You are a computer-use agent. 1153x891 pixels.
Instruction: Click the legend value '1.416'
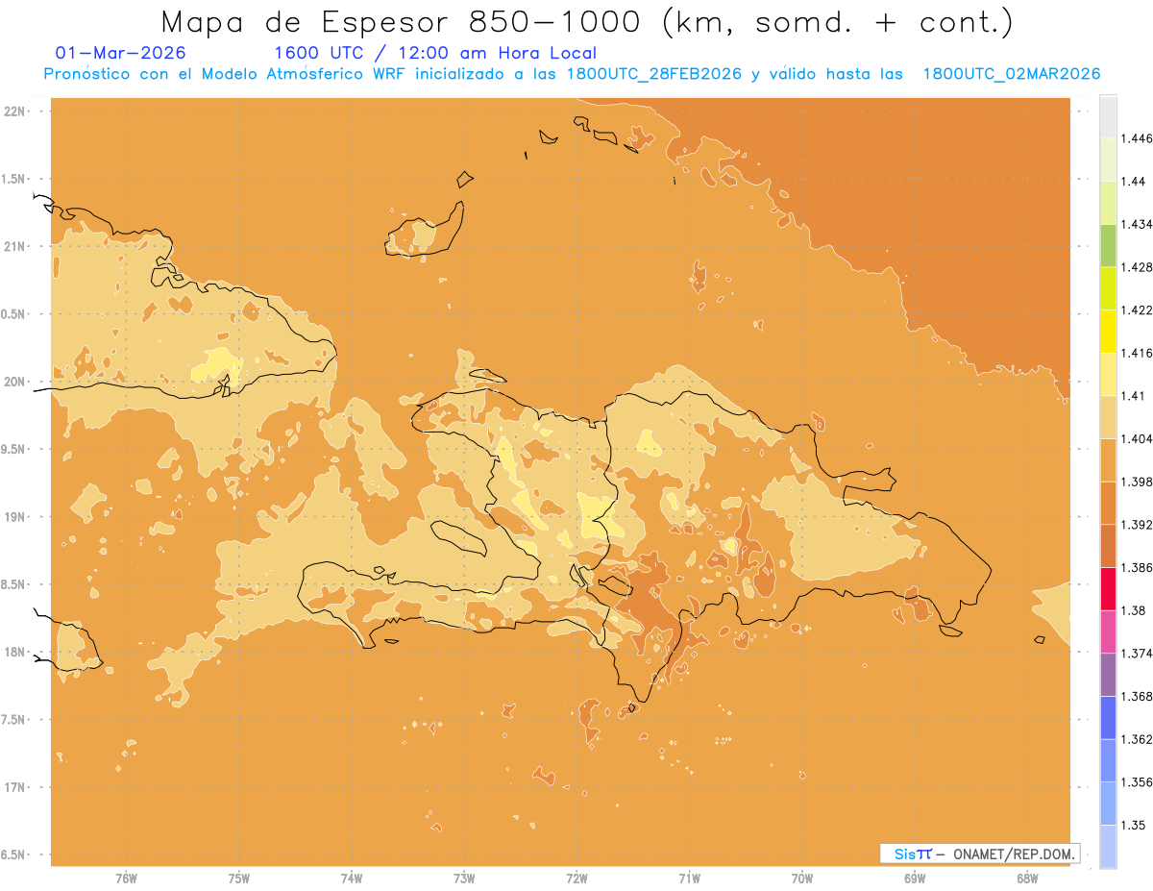(x=1137, y=353)
